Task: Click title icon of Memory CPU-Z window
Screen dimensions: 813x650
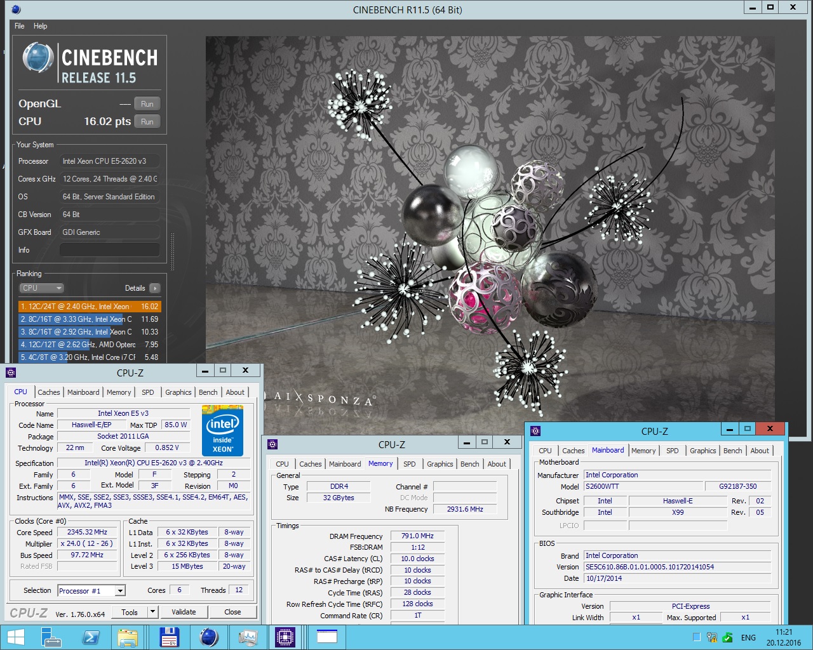Action: 272,444
